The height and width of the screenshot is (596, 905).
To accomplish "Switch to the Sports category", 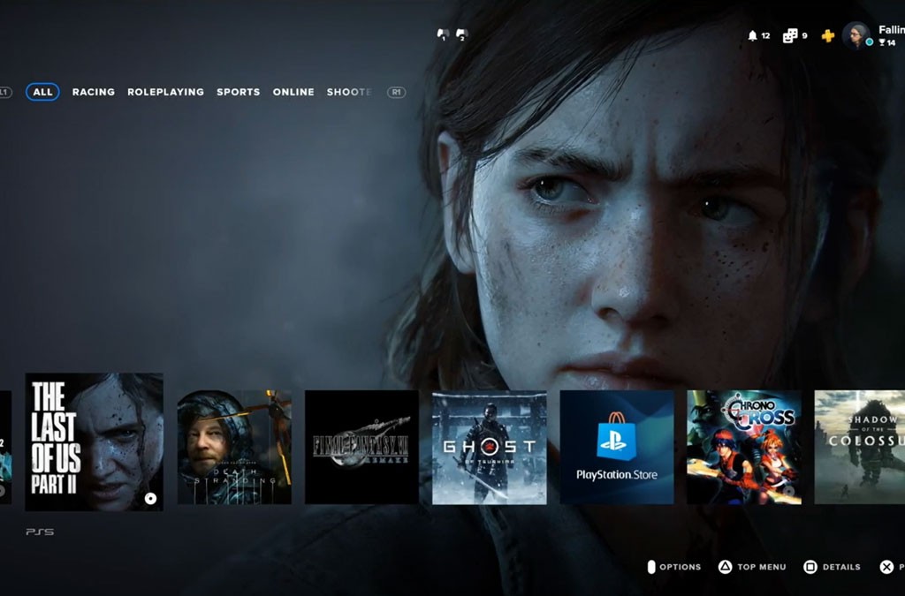I will (239, 92).
